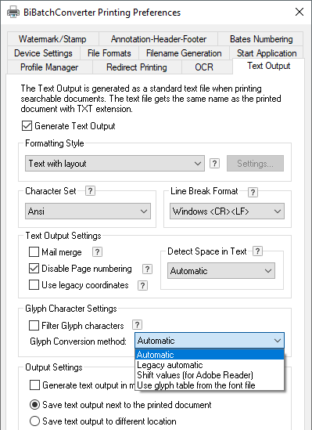Expand the Windows <CR><LF> line break dropdown

(227, 211)
